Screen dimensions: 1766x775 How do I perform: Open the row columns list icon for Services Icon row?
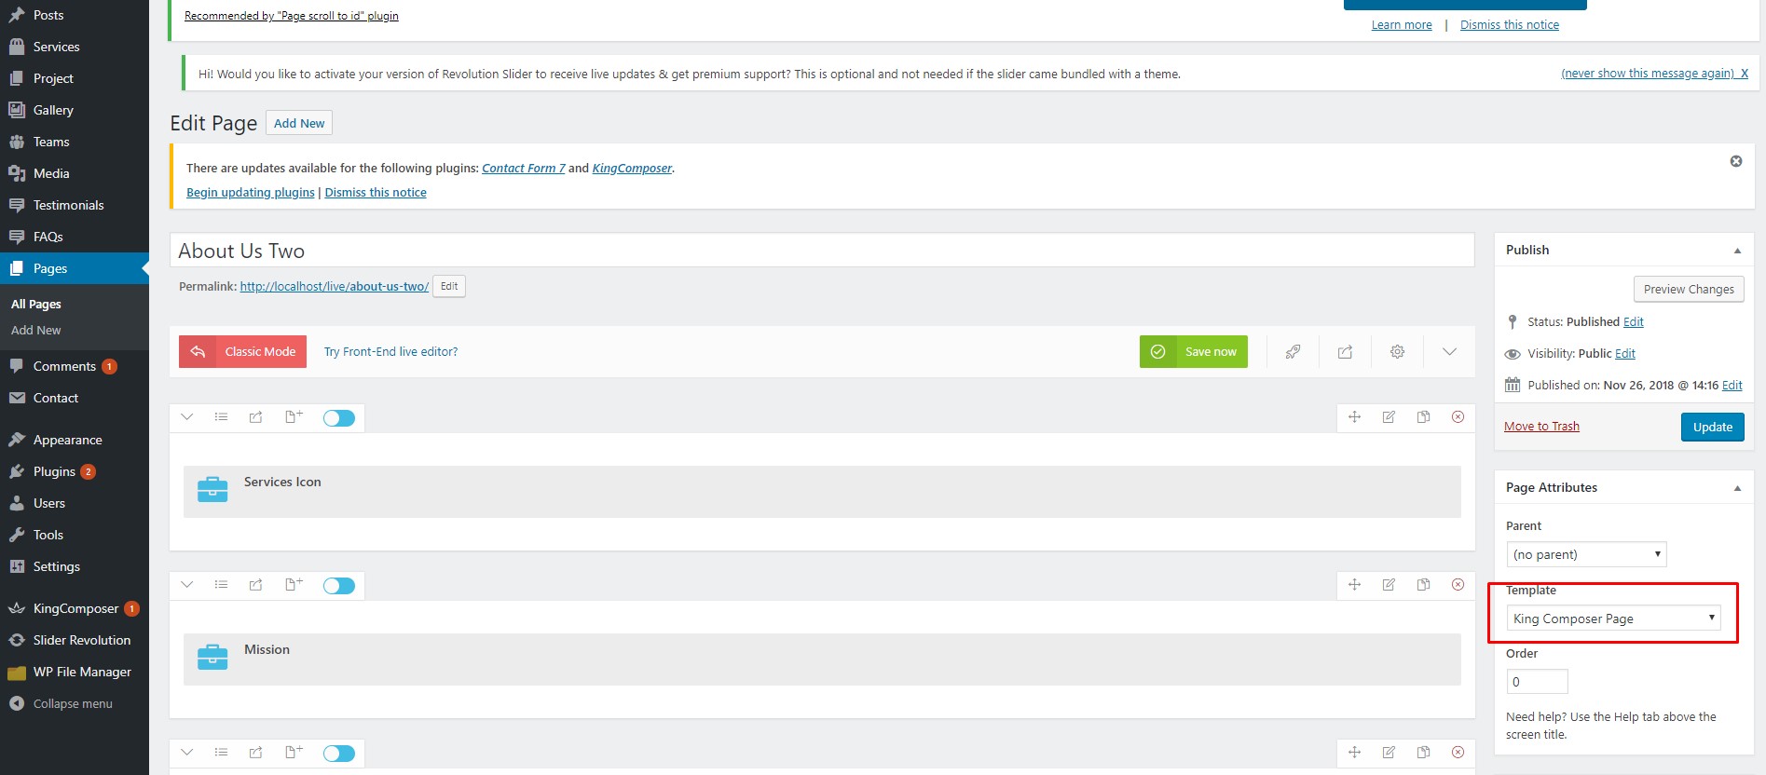221,417
